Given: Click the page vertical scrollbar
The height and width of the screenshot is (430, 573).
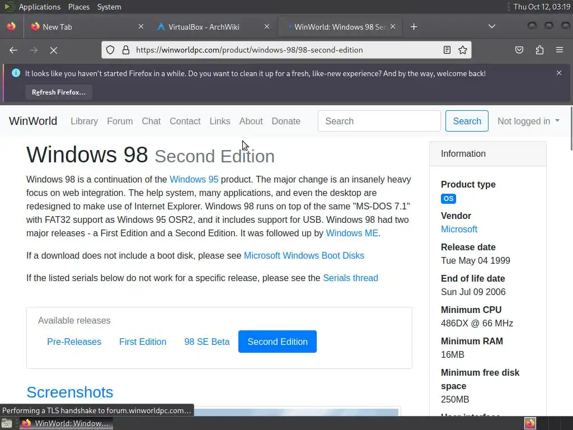Looking at the screenshot, I should 571,128.
